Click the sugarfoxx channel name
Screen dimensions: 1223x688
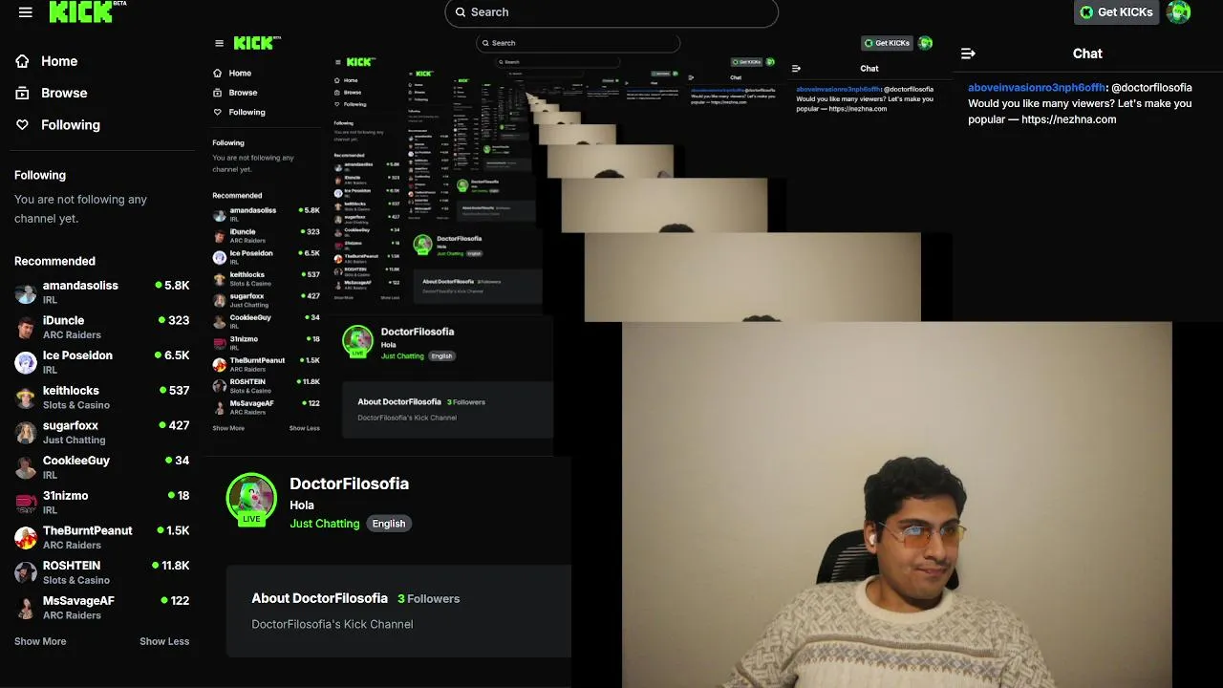[71, 425]
